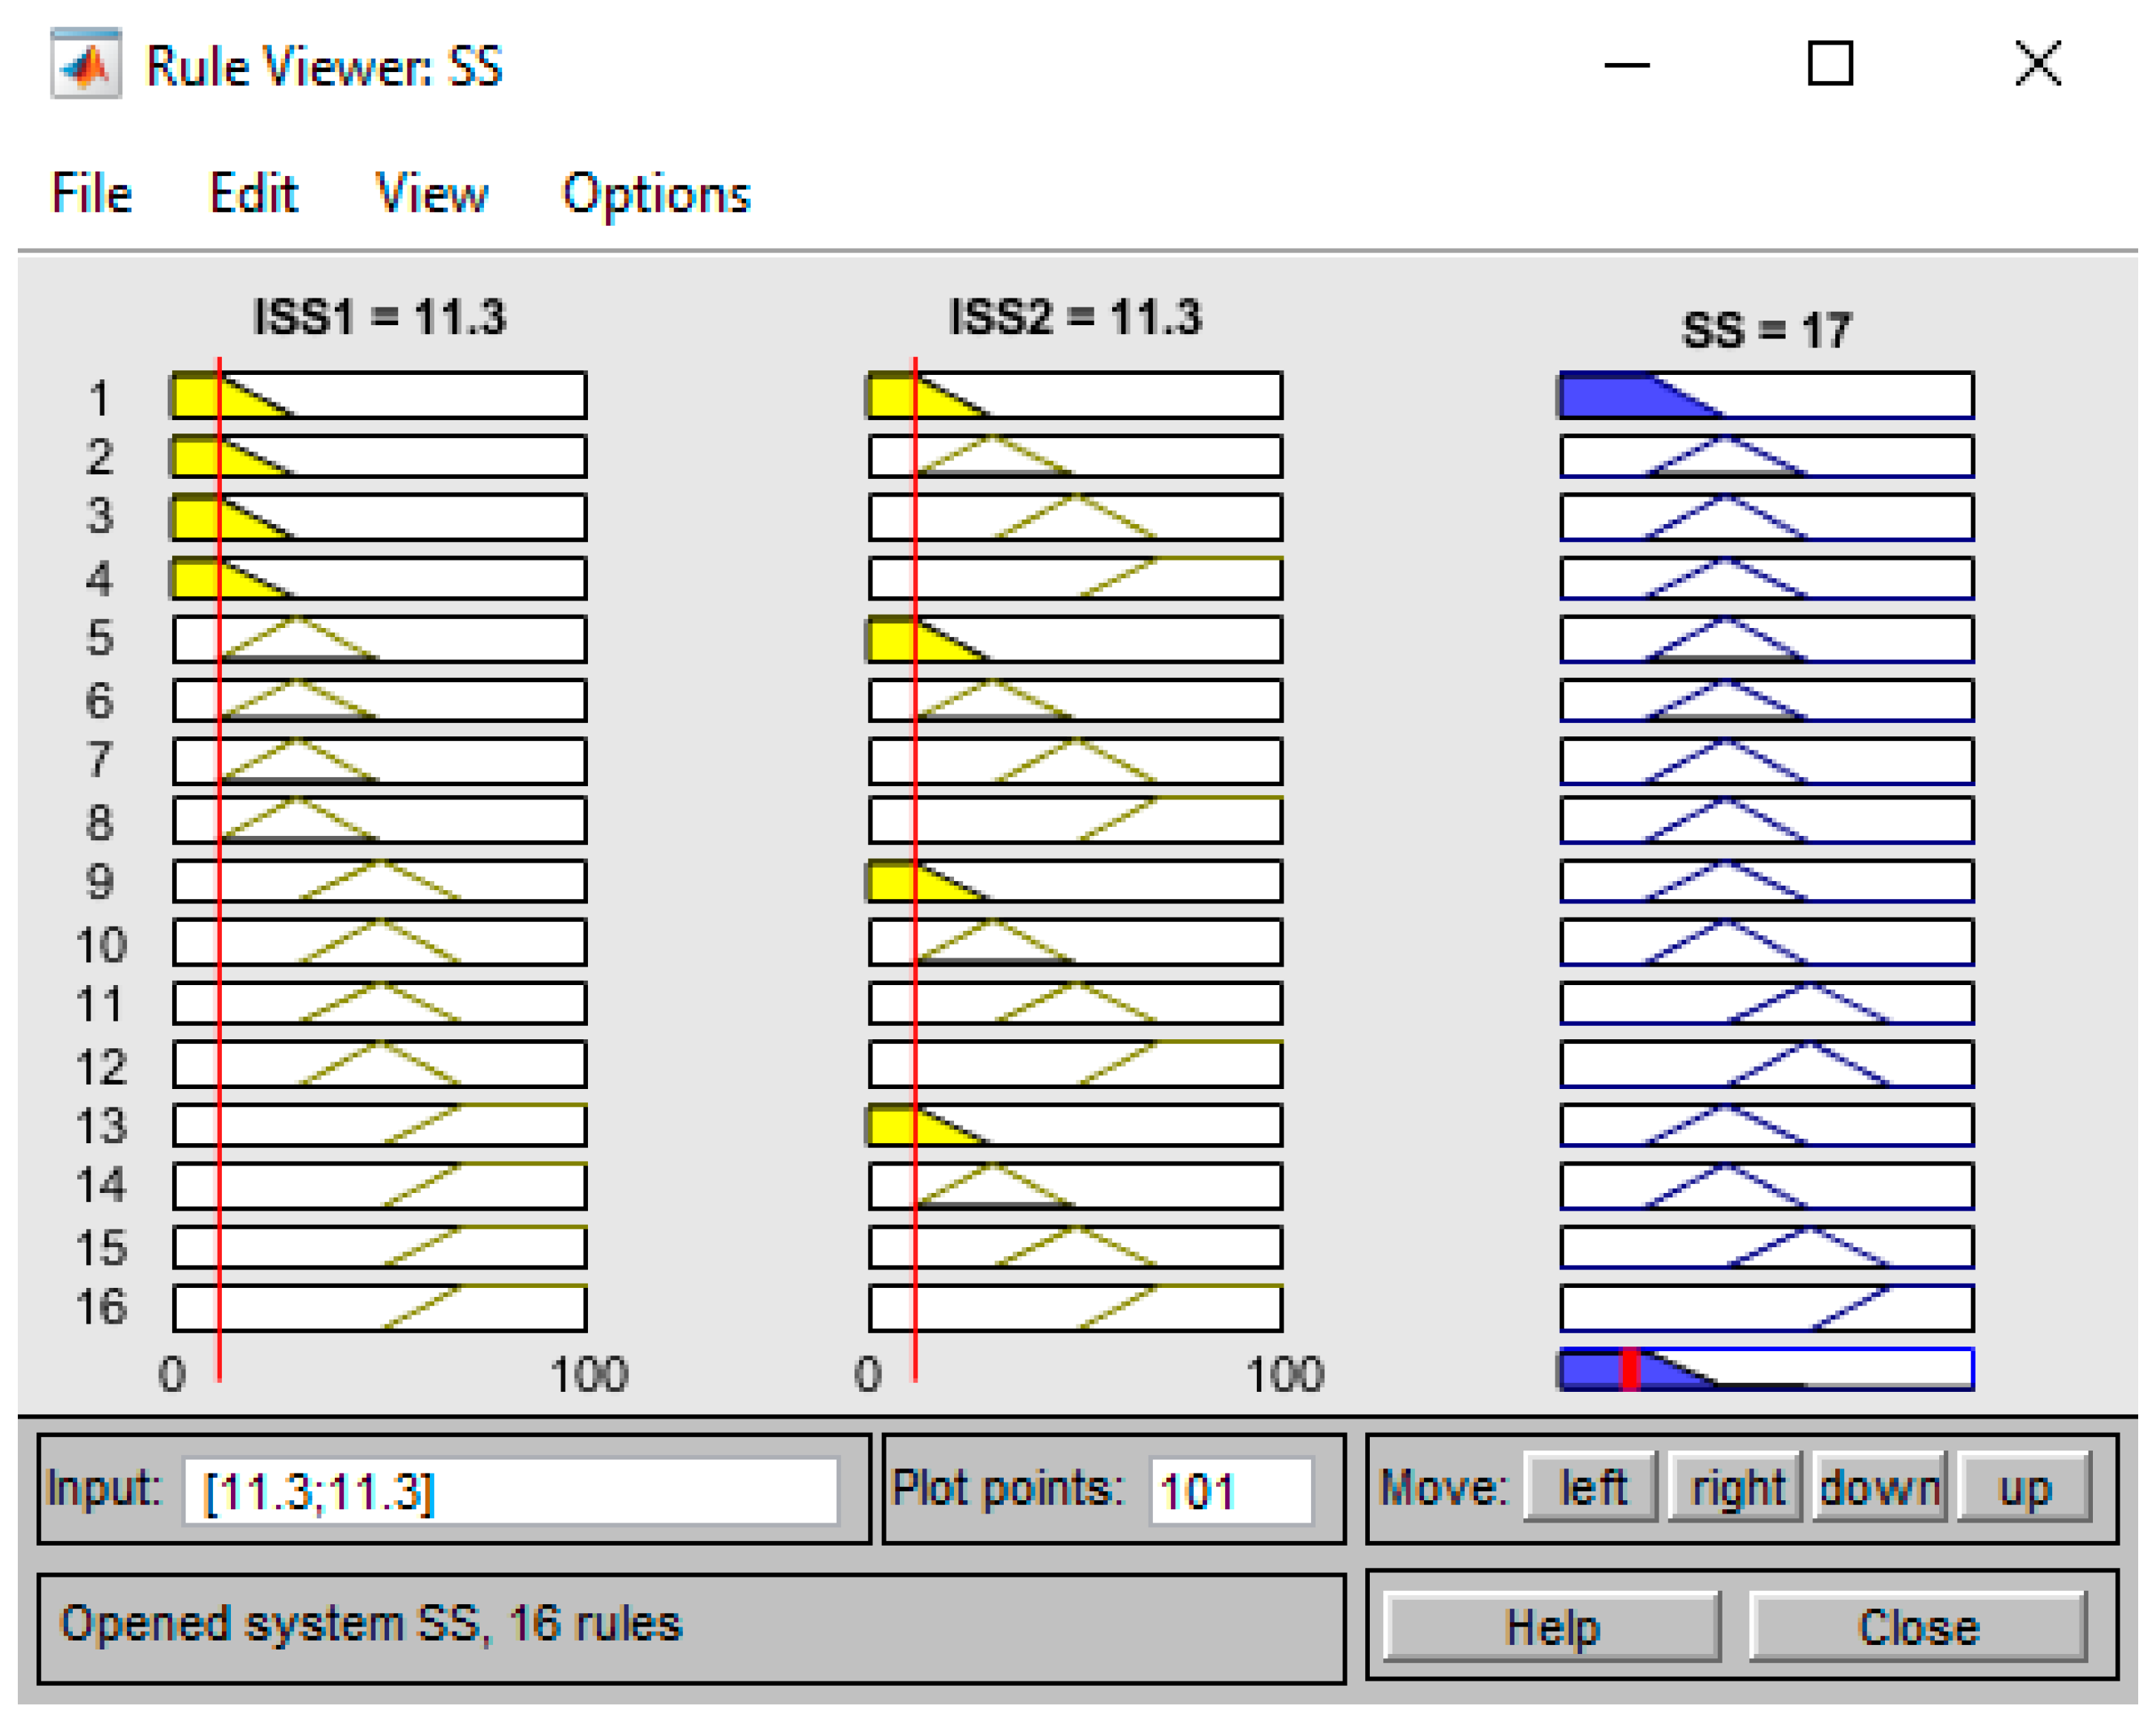Open the Options menu
This screenshot has height=1720, width=2156.
click(x=656, y=193)
